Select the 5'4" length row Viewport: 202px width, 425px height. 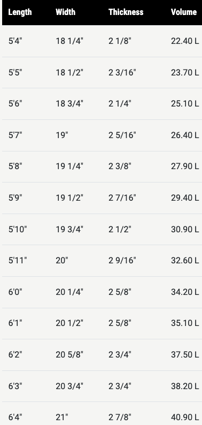click(102, 41)
